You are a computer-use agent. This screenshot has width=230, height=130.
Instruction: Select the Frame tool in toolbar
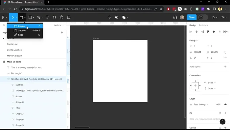click(x=22, y=17)
